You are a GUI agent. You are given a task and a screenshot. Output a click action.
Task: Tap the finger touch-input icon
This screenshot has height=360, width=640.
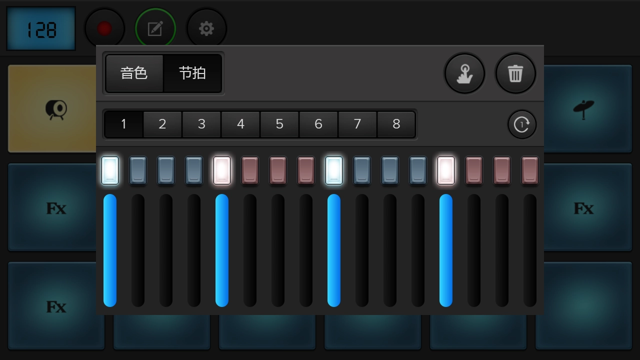[464, 73]
